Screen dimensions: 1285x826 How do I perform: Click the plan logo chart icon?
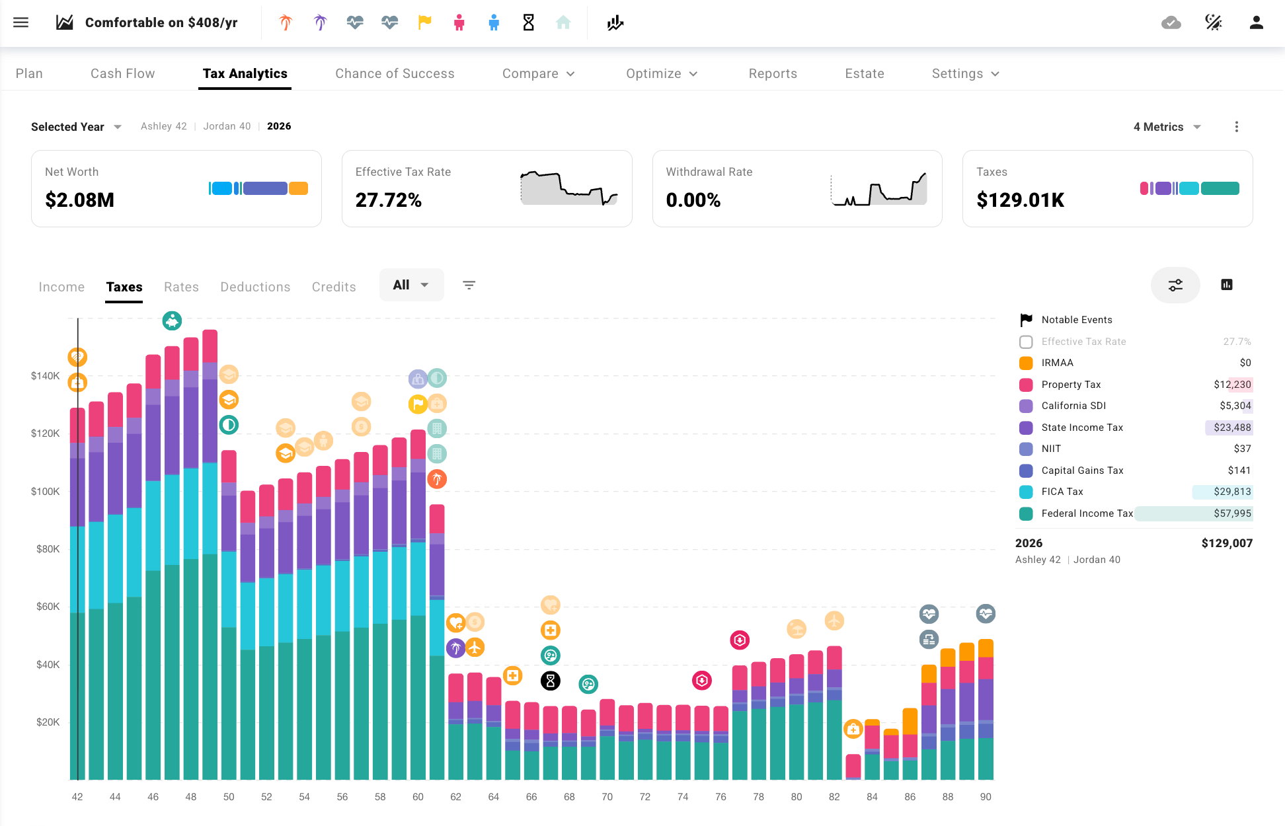[x=65, y=22]
